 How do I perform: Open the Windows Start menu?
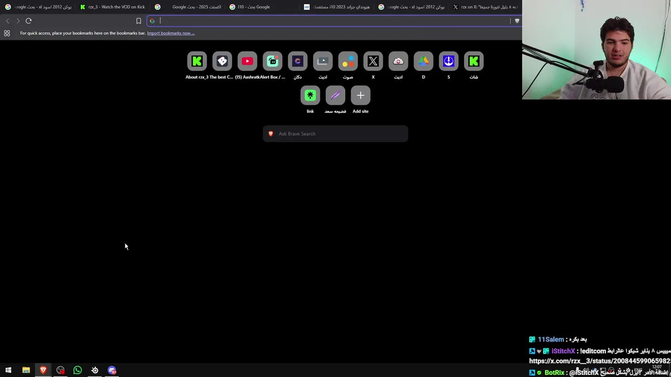8,370
